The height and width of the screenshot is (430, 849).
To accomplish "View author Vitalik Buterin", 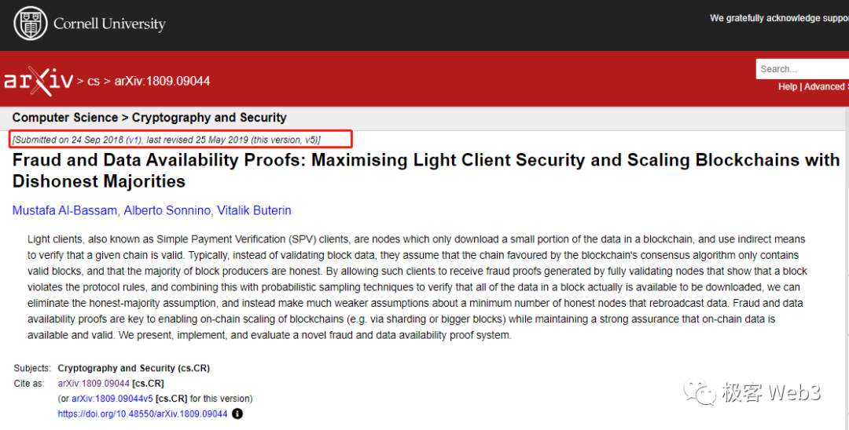I will (255, 210).
